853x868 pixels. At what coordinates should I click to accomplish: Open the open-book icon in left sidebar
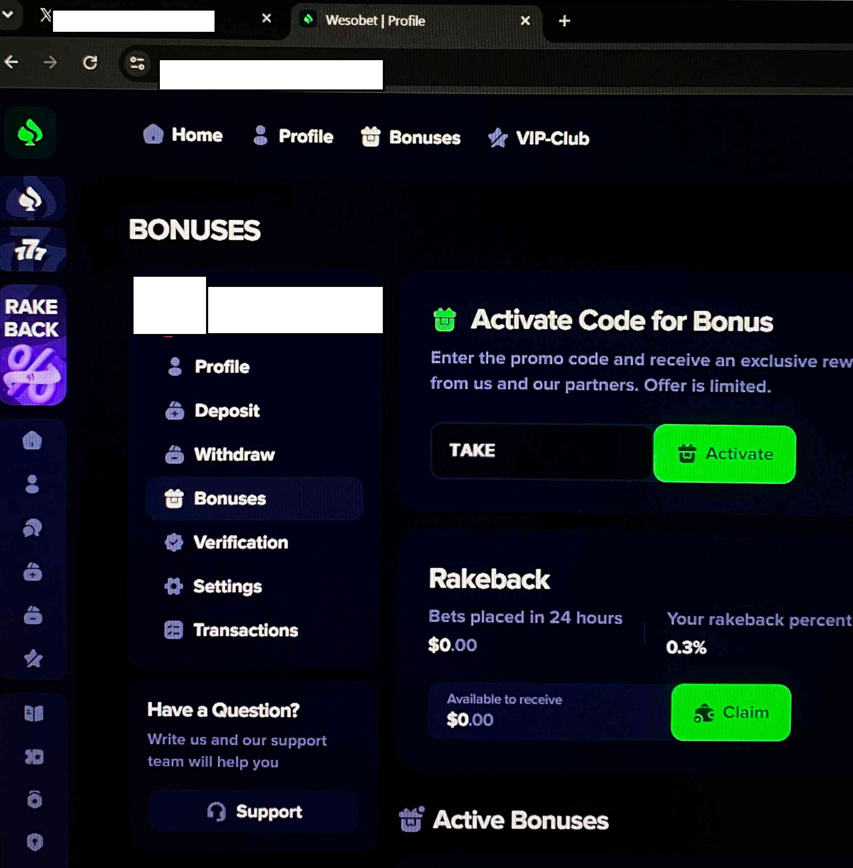click(33, 713)
